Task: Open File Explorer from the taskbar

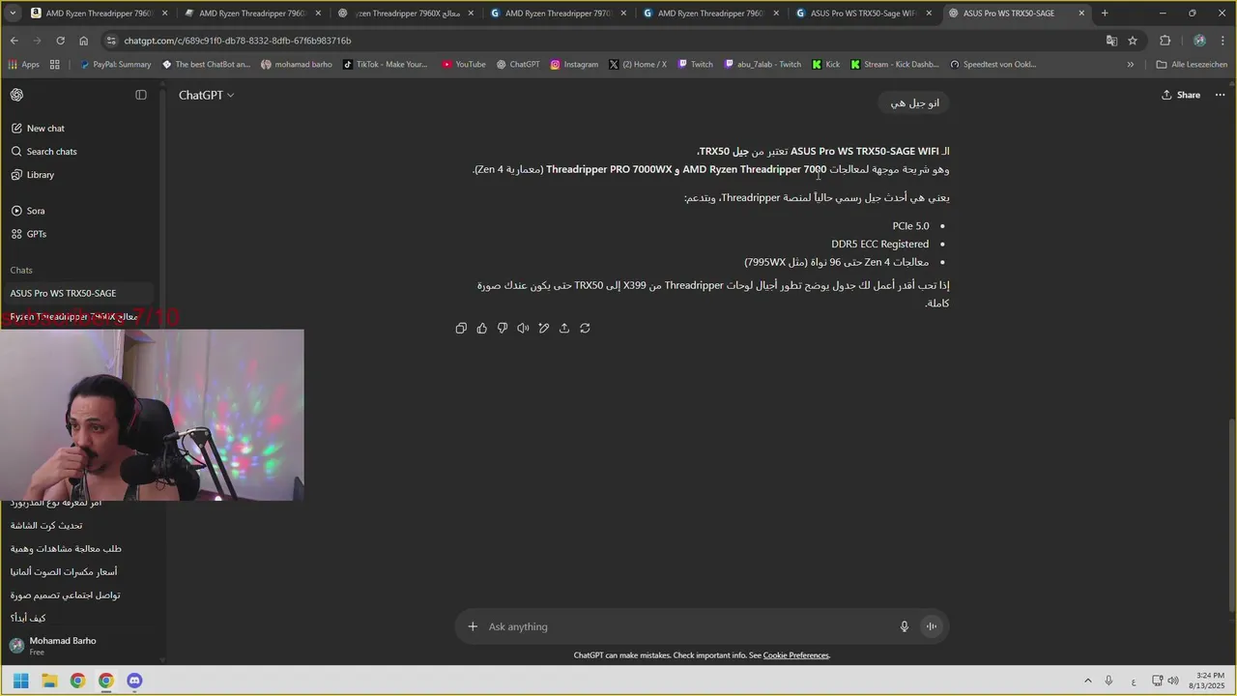Action: [49, 681]
